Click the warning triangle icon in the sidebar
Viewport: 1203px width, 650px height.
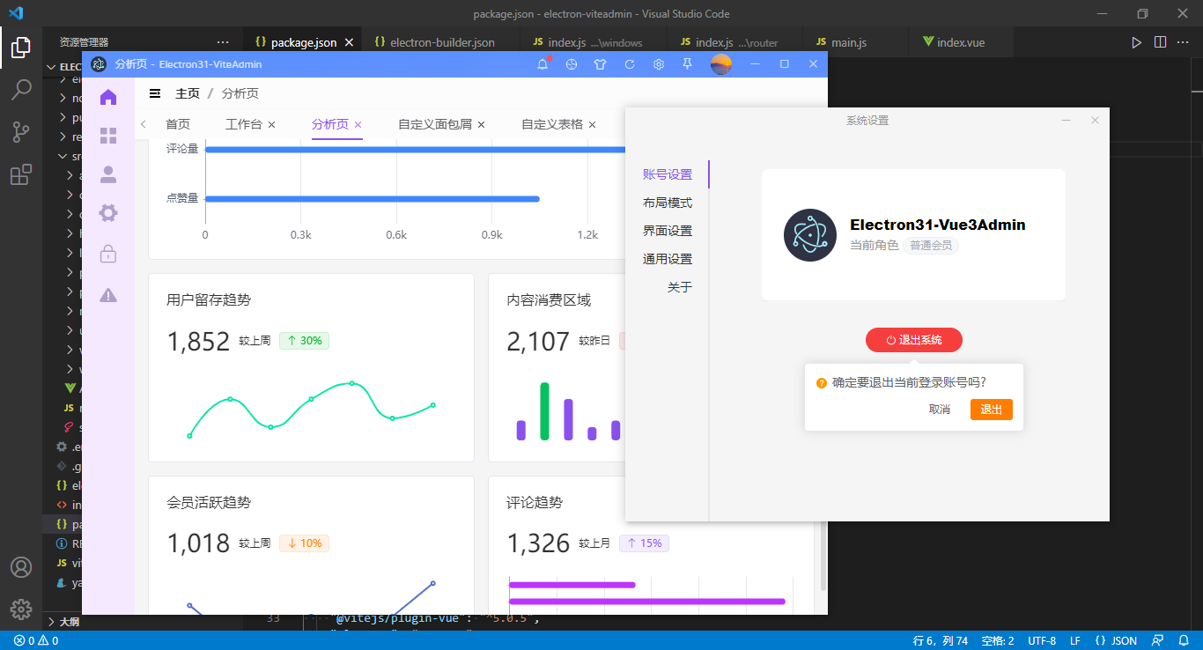tap(107, 294)
